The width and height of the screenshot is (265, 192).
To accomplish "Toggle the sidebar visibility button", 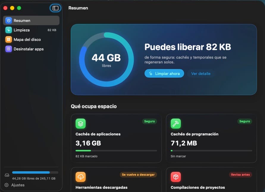I will point(55,8).
